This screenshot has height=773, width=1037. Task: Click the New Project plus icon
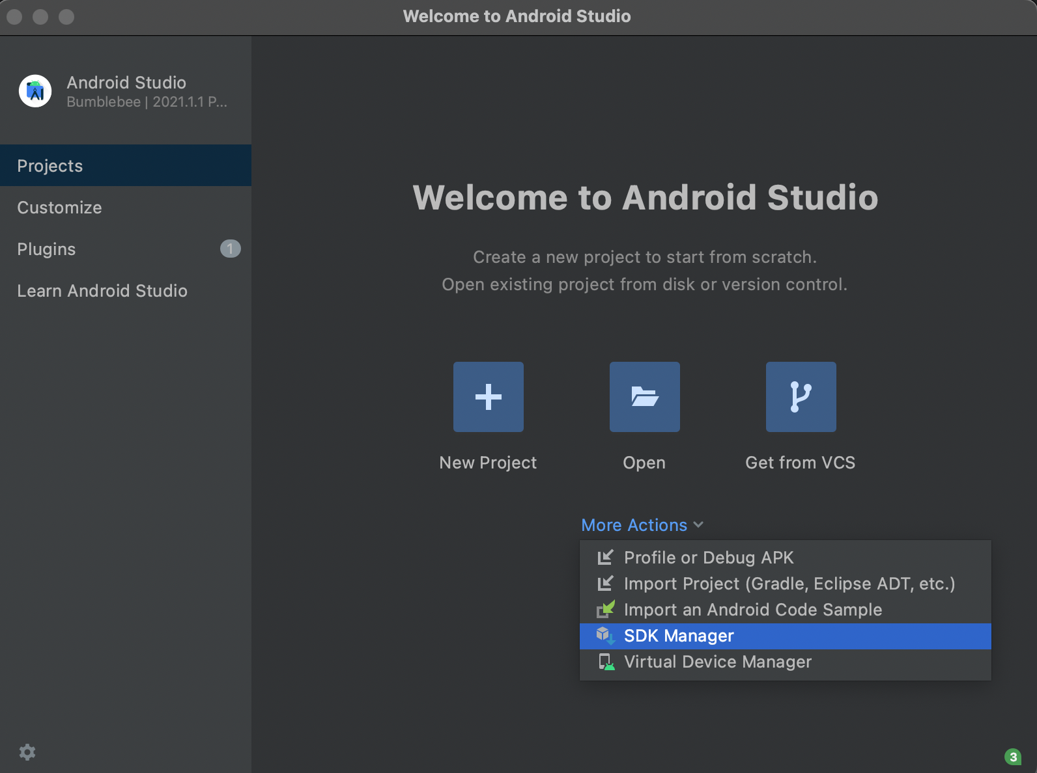click(489, 397)
